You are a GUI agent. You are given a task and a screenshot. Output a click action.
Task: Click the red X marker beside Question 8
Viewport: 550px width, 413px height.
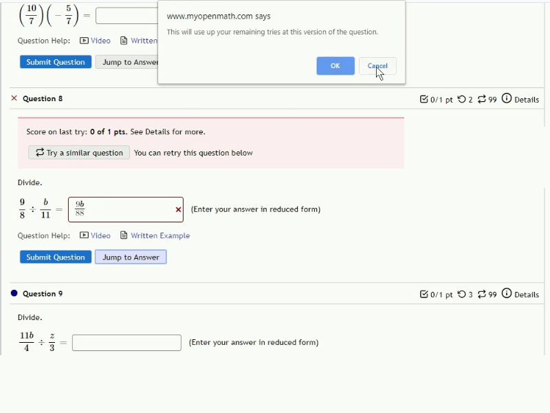[x=13, y=98]
